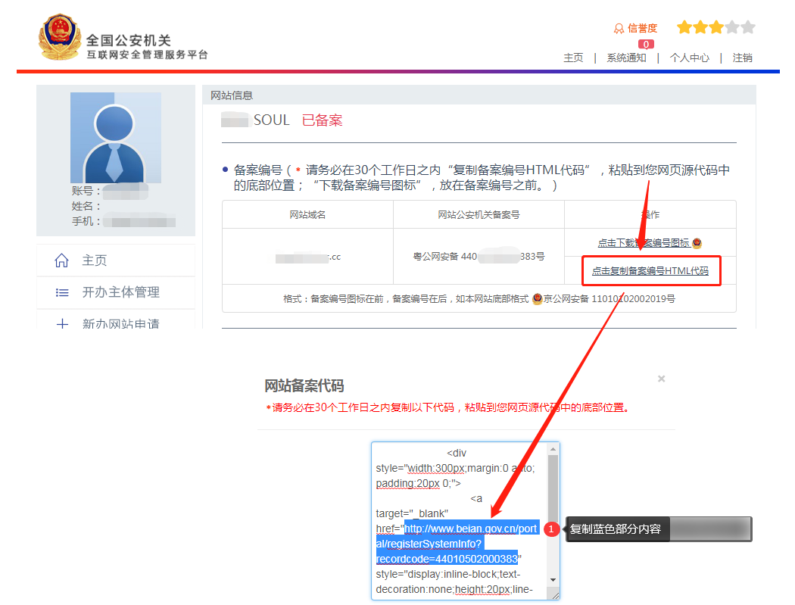Viewport: 795px width, 605px height.
Task: Click inside the HTML code text area
Action: pos(466,521)
